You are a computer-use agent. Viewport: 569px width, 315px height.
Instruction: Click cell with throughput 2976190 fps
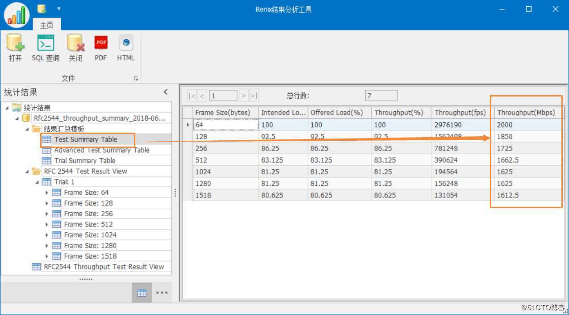coord(463,125)
